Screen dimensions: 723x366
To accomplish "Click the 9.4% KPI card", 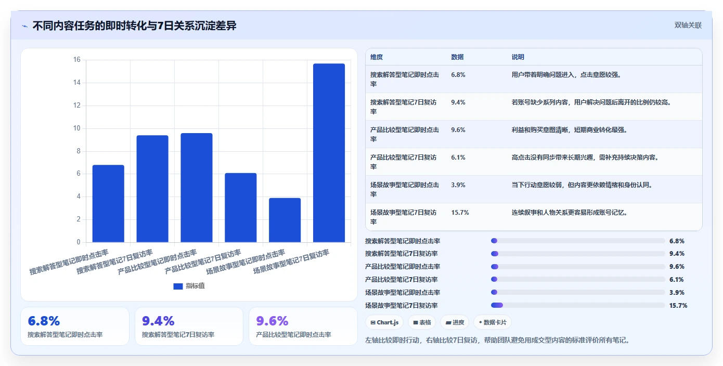I will 189,326.
